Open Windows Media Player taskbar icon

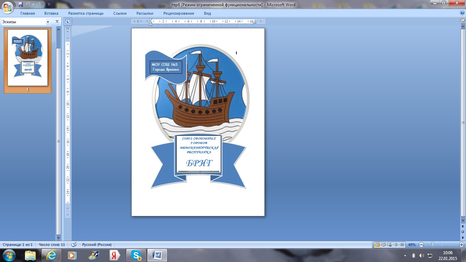pos(72,255)
